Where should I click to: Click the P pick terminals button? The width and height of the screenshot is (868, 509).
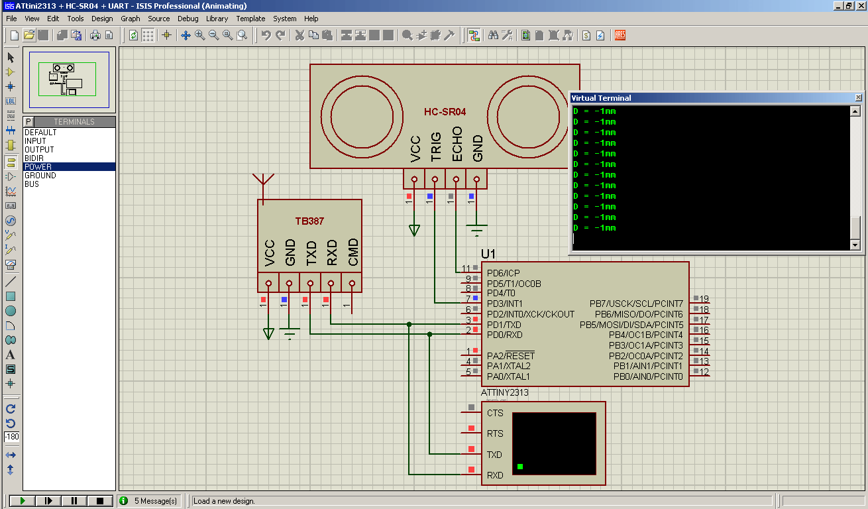28,122
